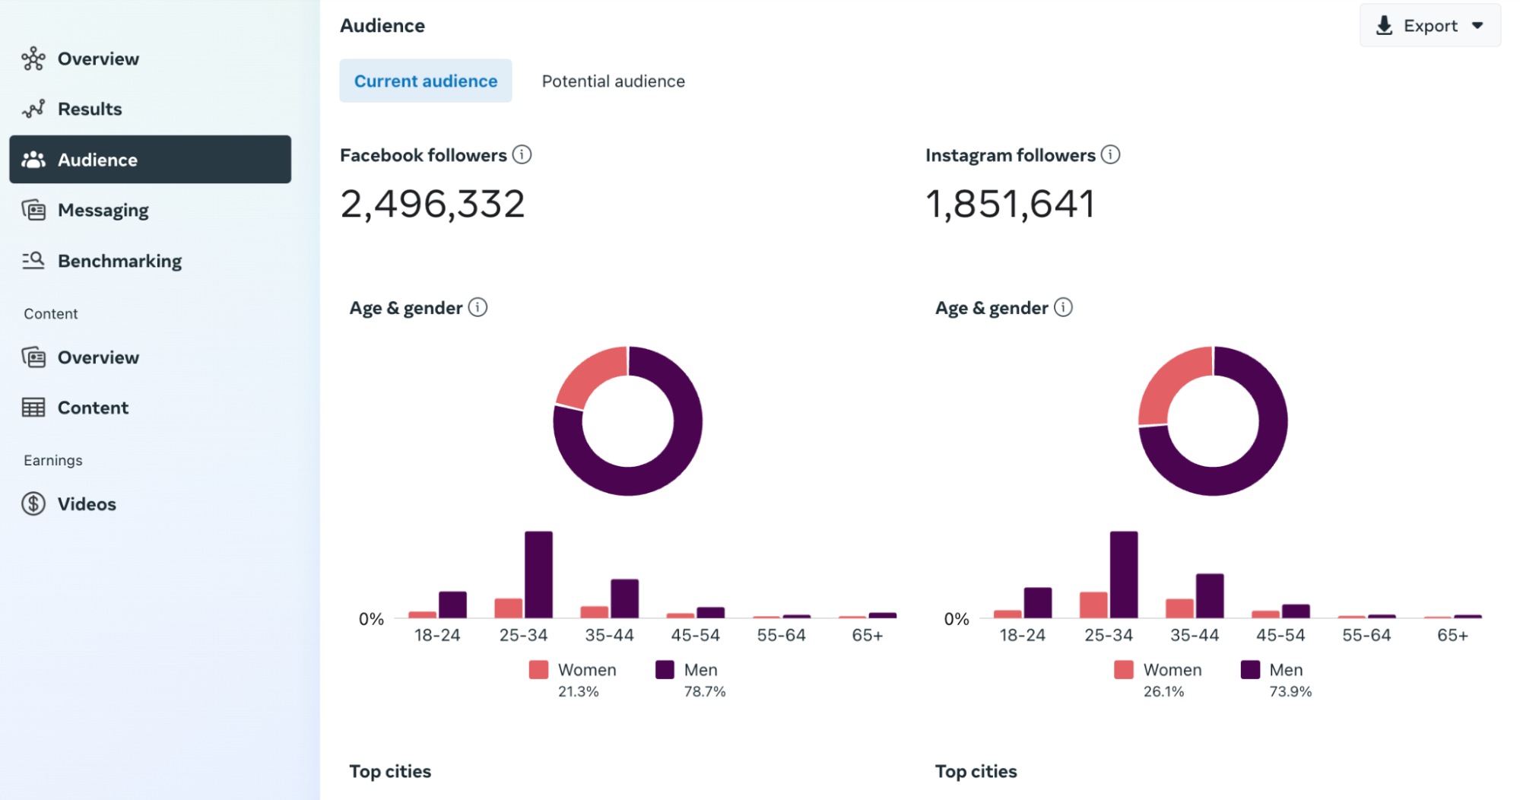This screenshot has height=800, width=1520.
Task: Click the Results line-chart icon
Action: pos(33,109)
